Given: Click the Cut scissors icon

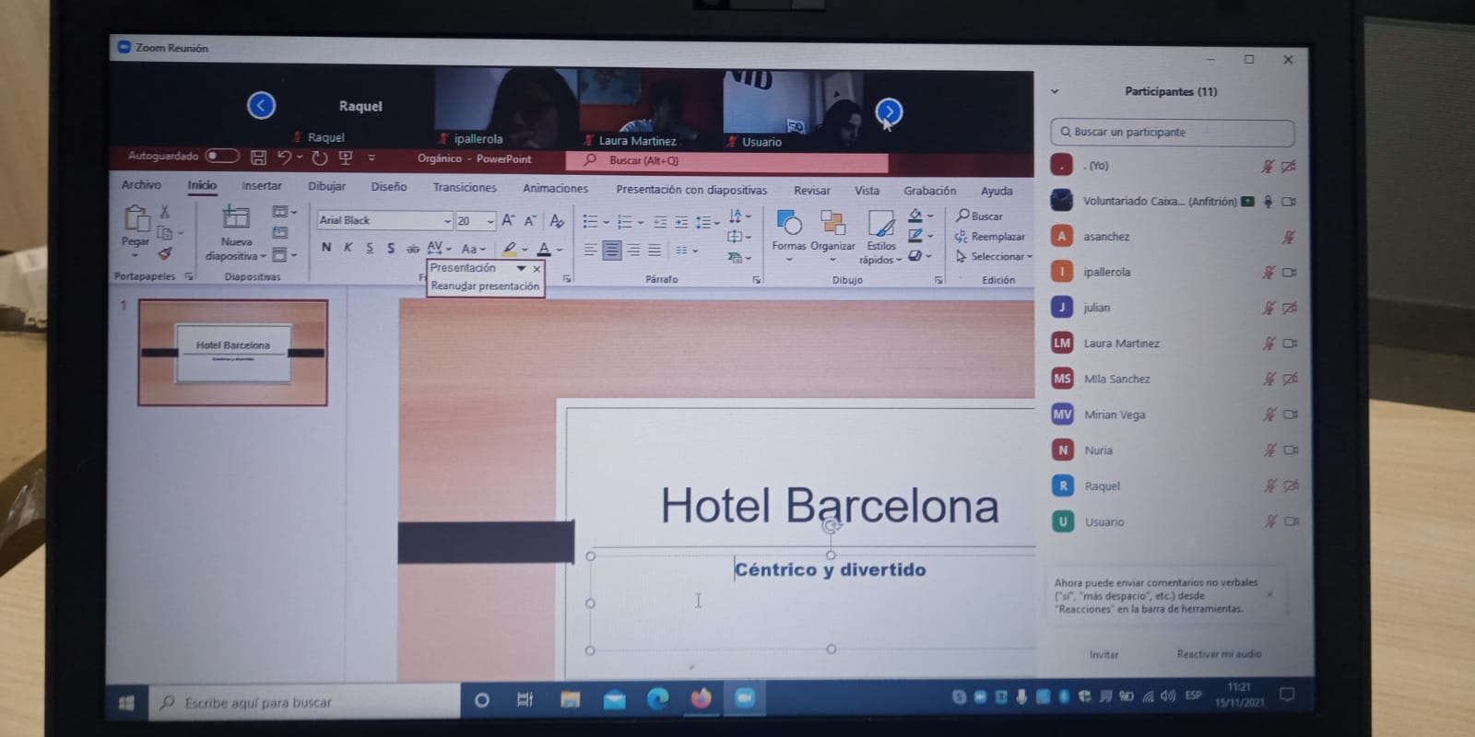Looking at the screenshot, I should (x=165, y=212).
